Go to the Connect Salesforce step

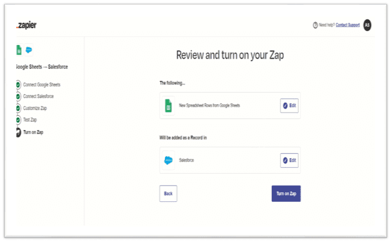click(x=38, y=96)
